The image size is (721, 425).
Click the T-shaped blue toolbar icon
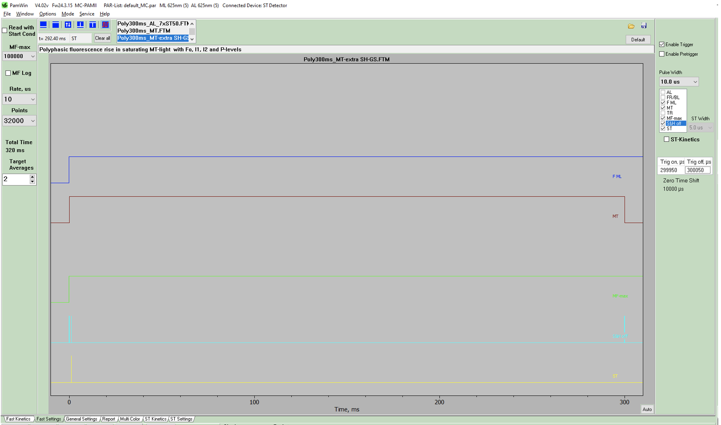(93, 25)
